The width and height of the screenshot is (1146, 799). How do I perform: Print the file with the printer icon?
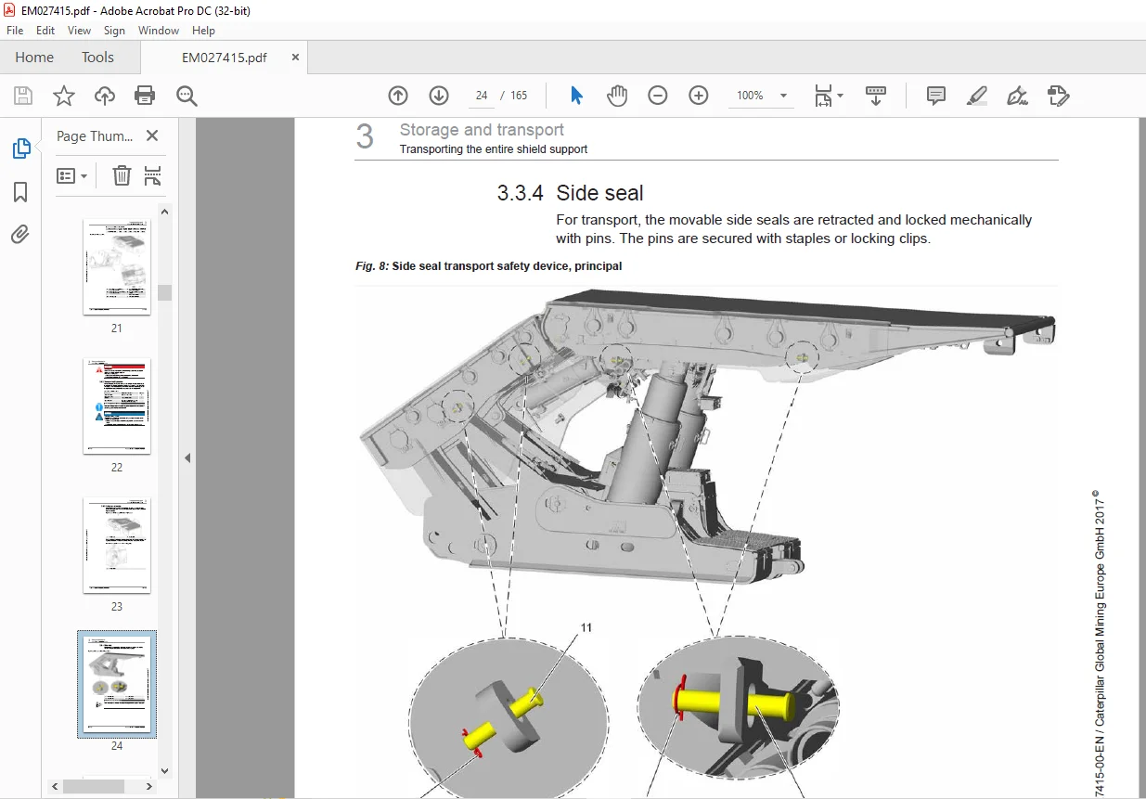coord(145,96)
